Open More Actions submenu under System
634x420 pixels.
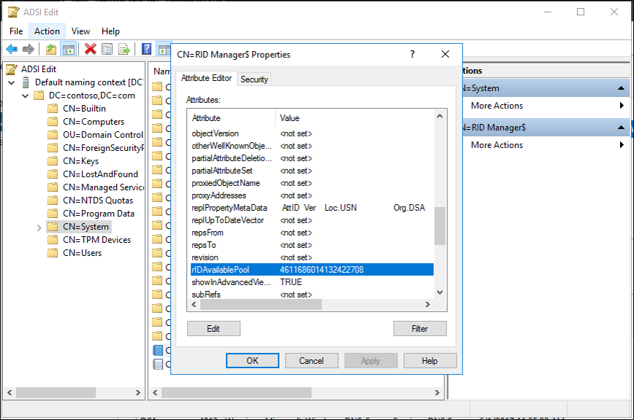[546, 106]
